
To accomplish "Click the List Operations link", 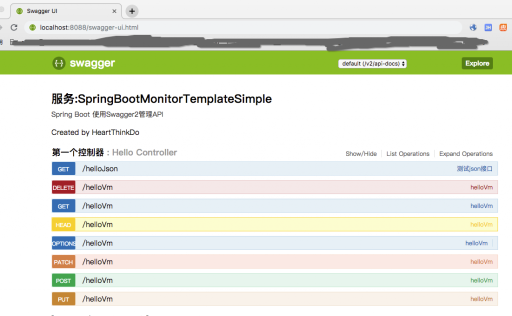I will (408, 154).
